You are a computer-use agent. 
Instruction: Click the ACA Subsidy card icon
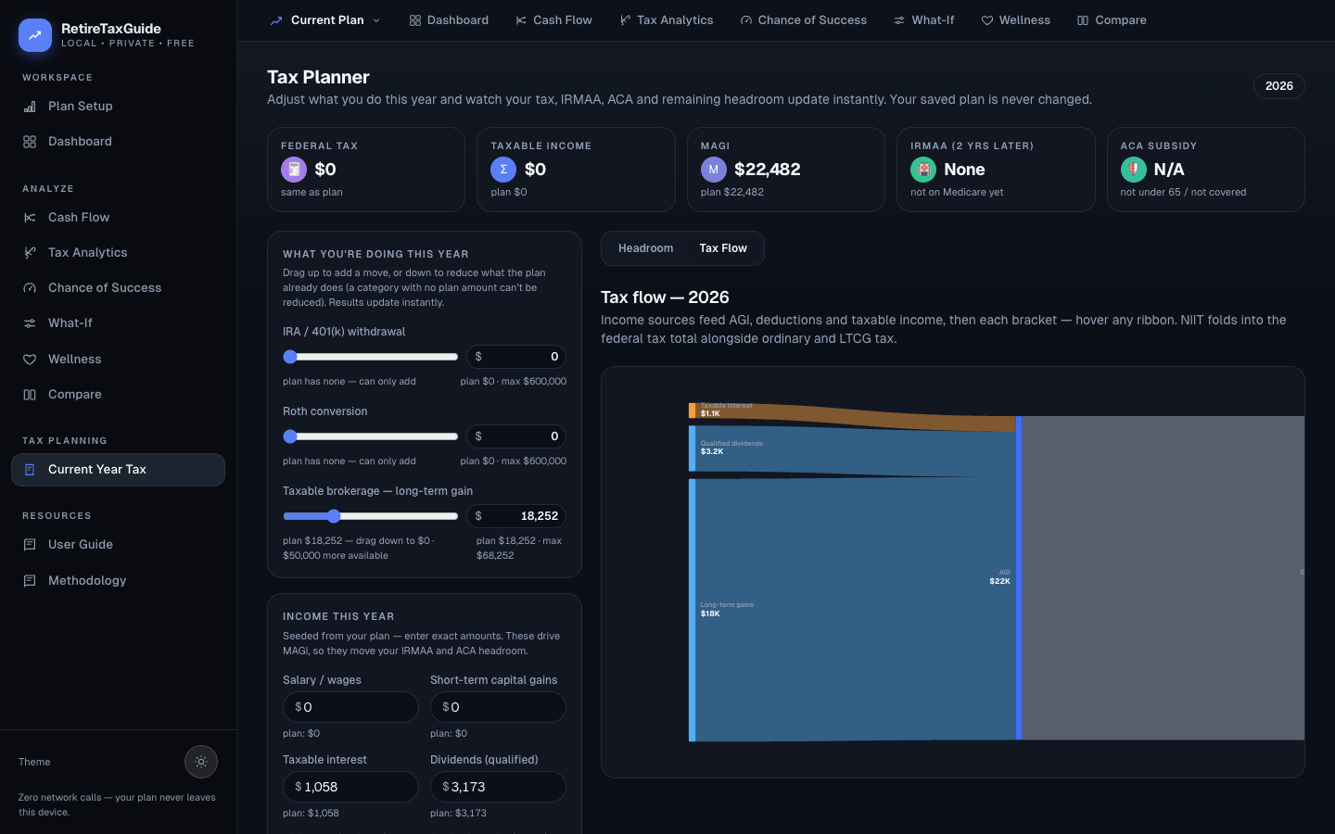point(1133,170)
